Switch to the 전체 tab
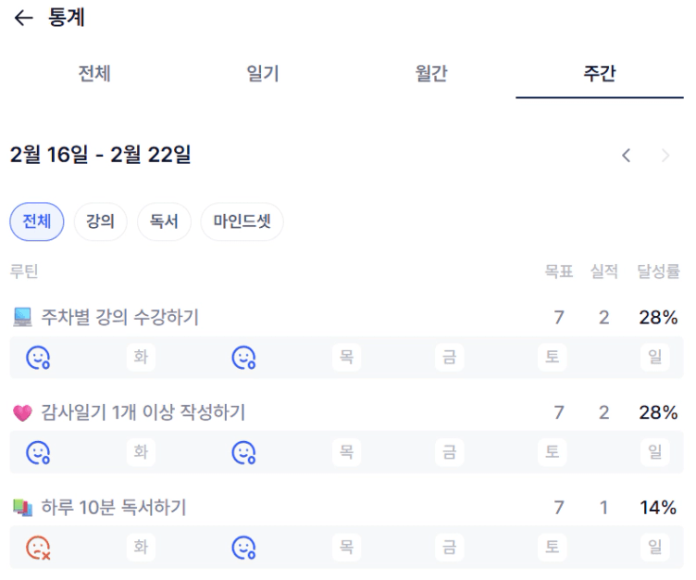Image resolution: width=696 pixels, height=580 pixels. coord(94,74)
